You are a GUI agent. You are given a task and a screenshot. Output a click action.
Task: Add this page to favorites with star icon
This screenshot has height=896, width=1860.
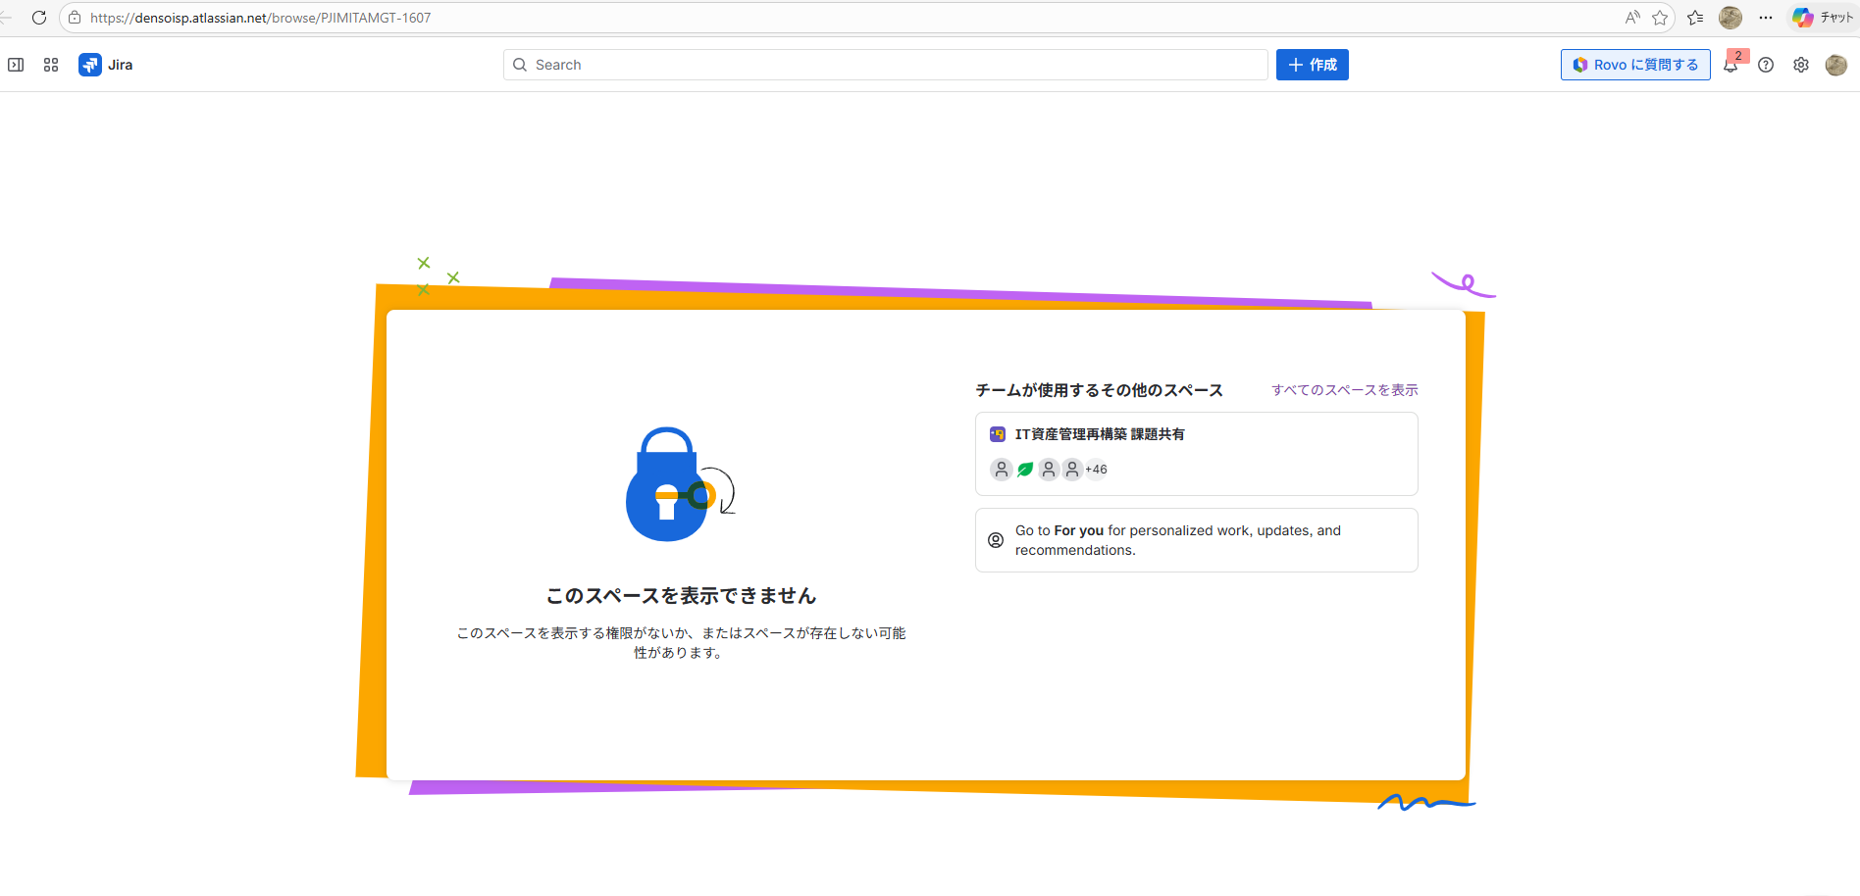[1660, 18]
